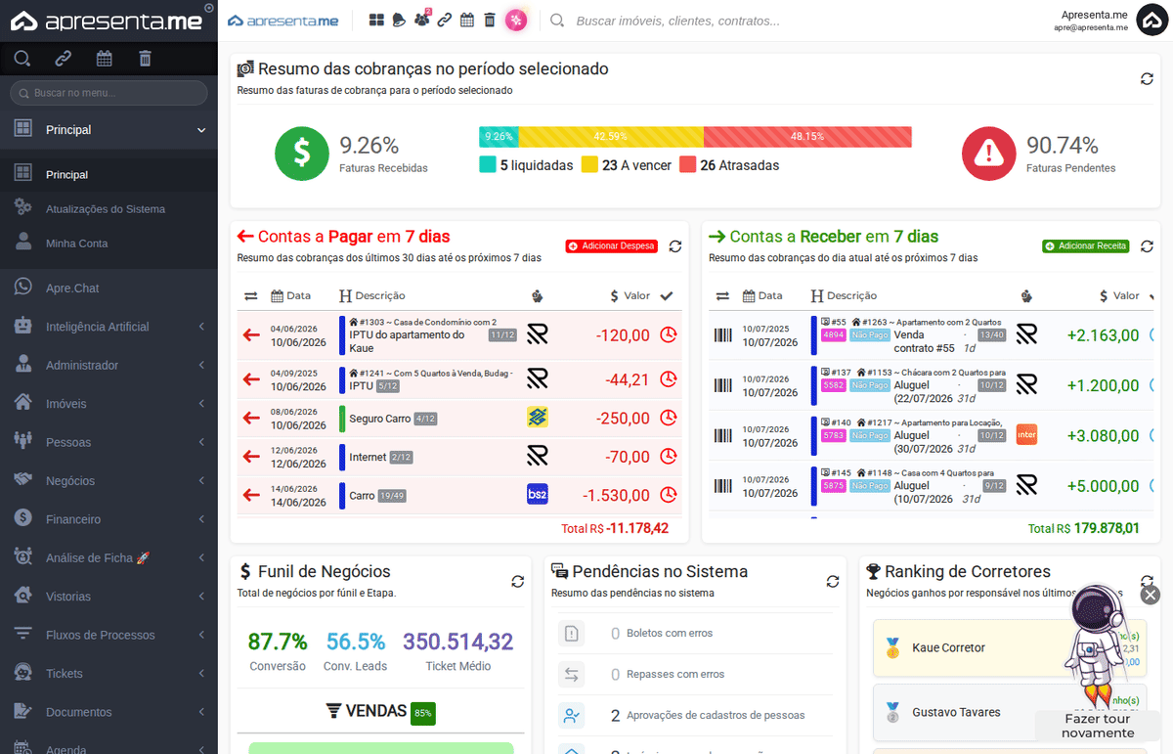Open the Apresenta.me profile avatar
The width and height of the screenshot is (1173, 754).
coord(1151,21)
